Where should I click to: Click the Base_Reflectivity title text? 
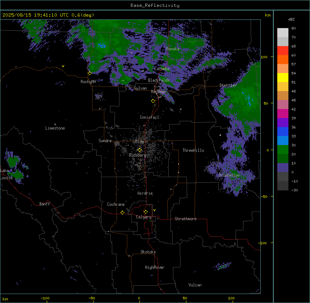coord(155,5)
